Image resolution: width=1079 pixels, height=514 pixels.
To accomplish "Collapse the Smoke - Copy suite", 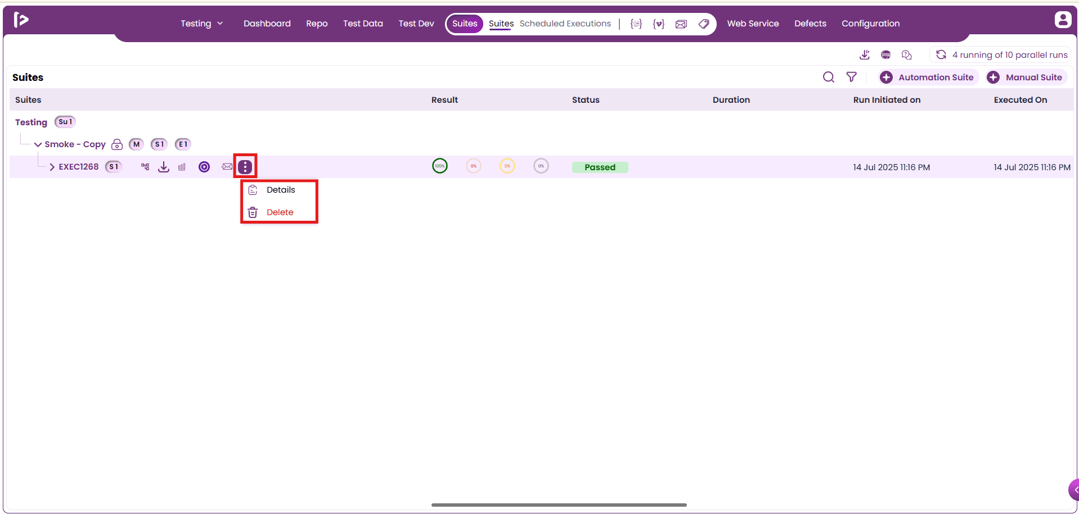I will tap(38, 144).
